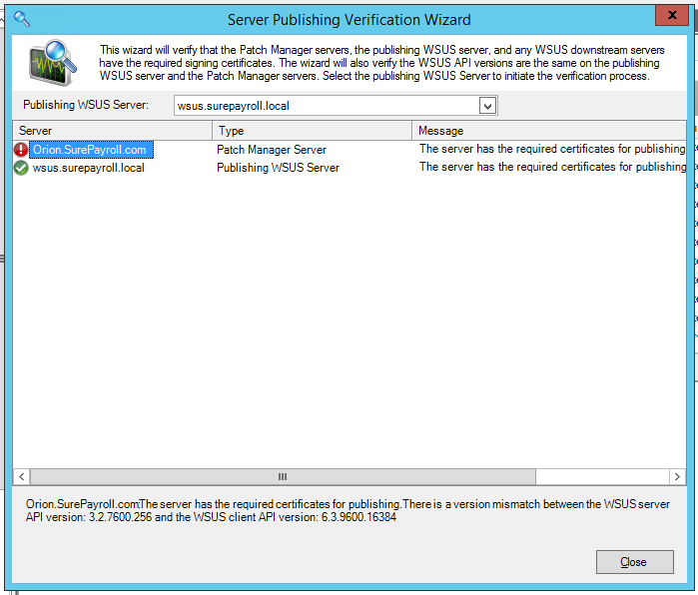The image size is (698, 595).
Task: Click the horizontal scrollbar left arrow
Action: (22, 476)
